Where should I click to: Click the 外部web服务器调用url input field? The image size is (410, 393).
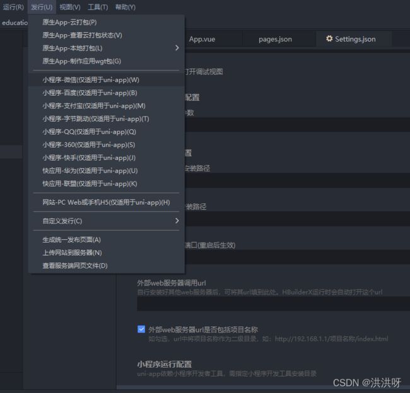tap(274, 304)
